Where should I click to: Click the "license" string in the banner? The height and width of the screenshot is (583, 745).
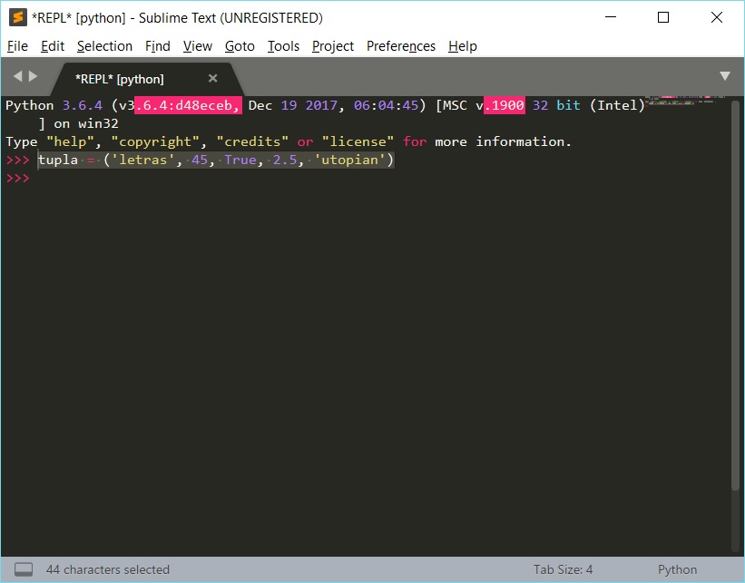coord(358,141)
